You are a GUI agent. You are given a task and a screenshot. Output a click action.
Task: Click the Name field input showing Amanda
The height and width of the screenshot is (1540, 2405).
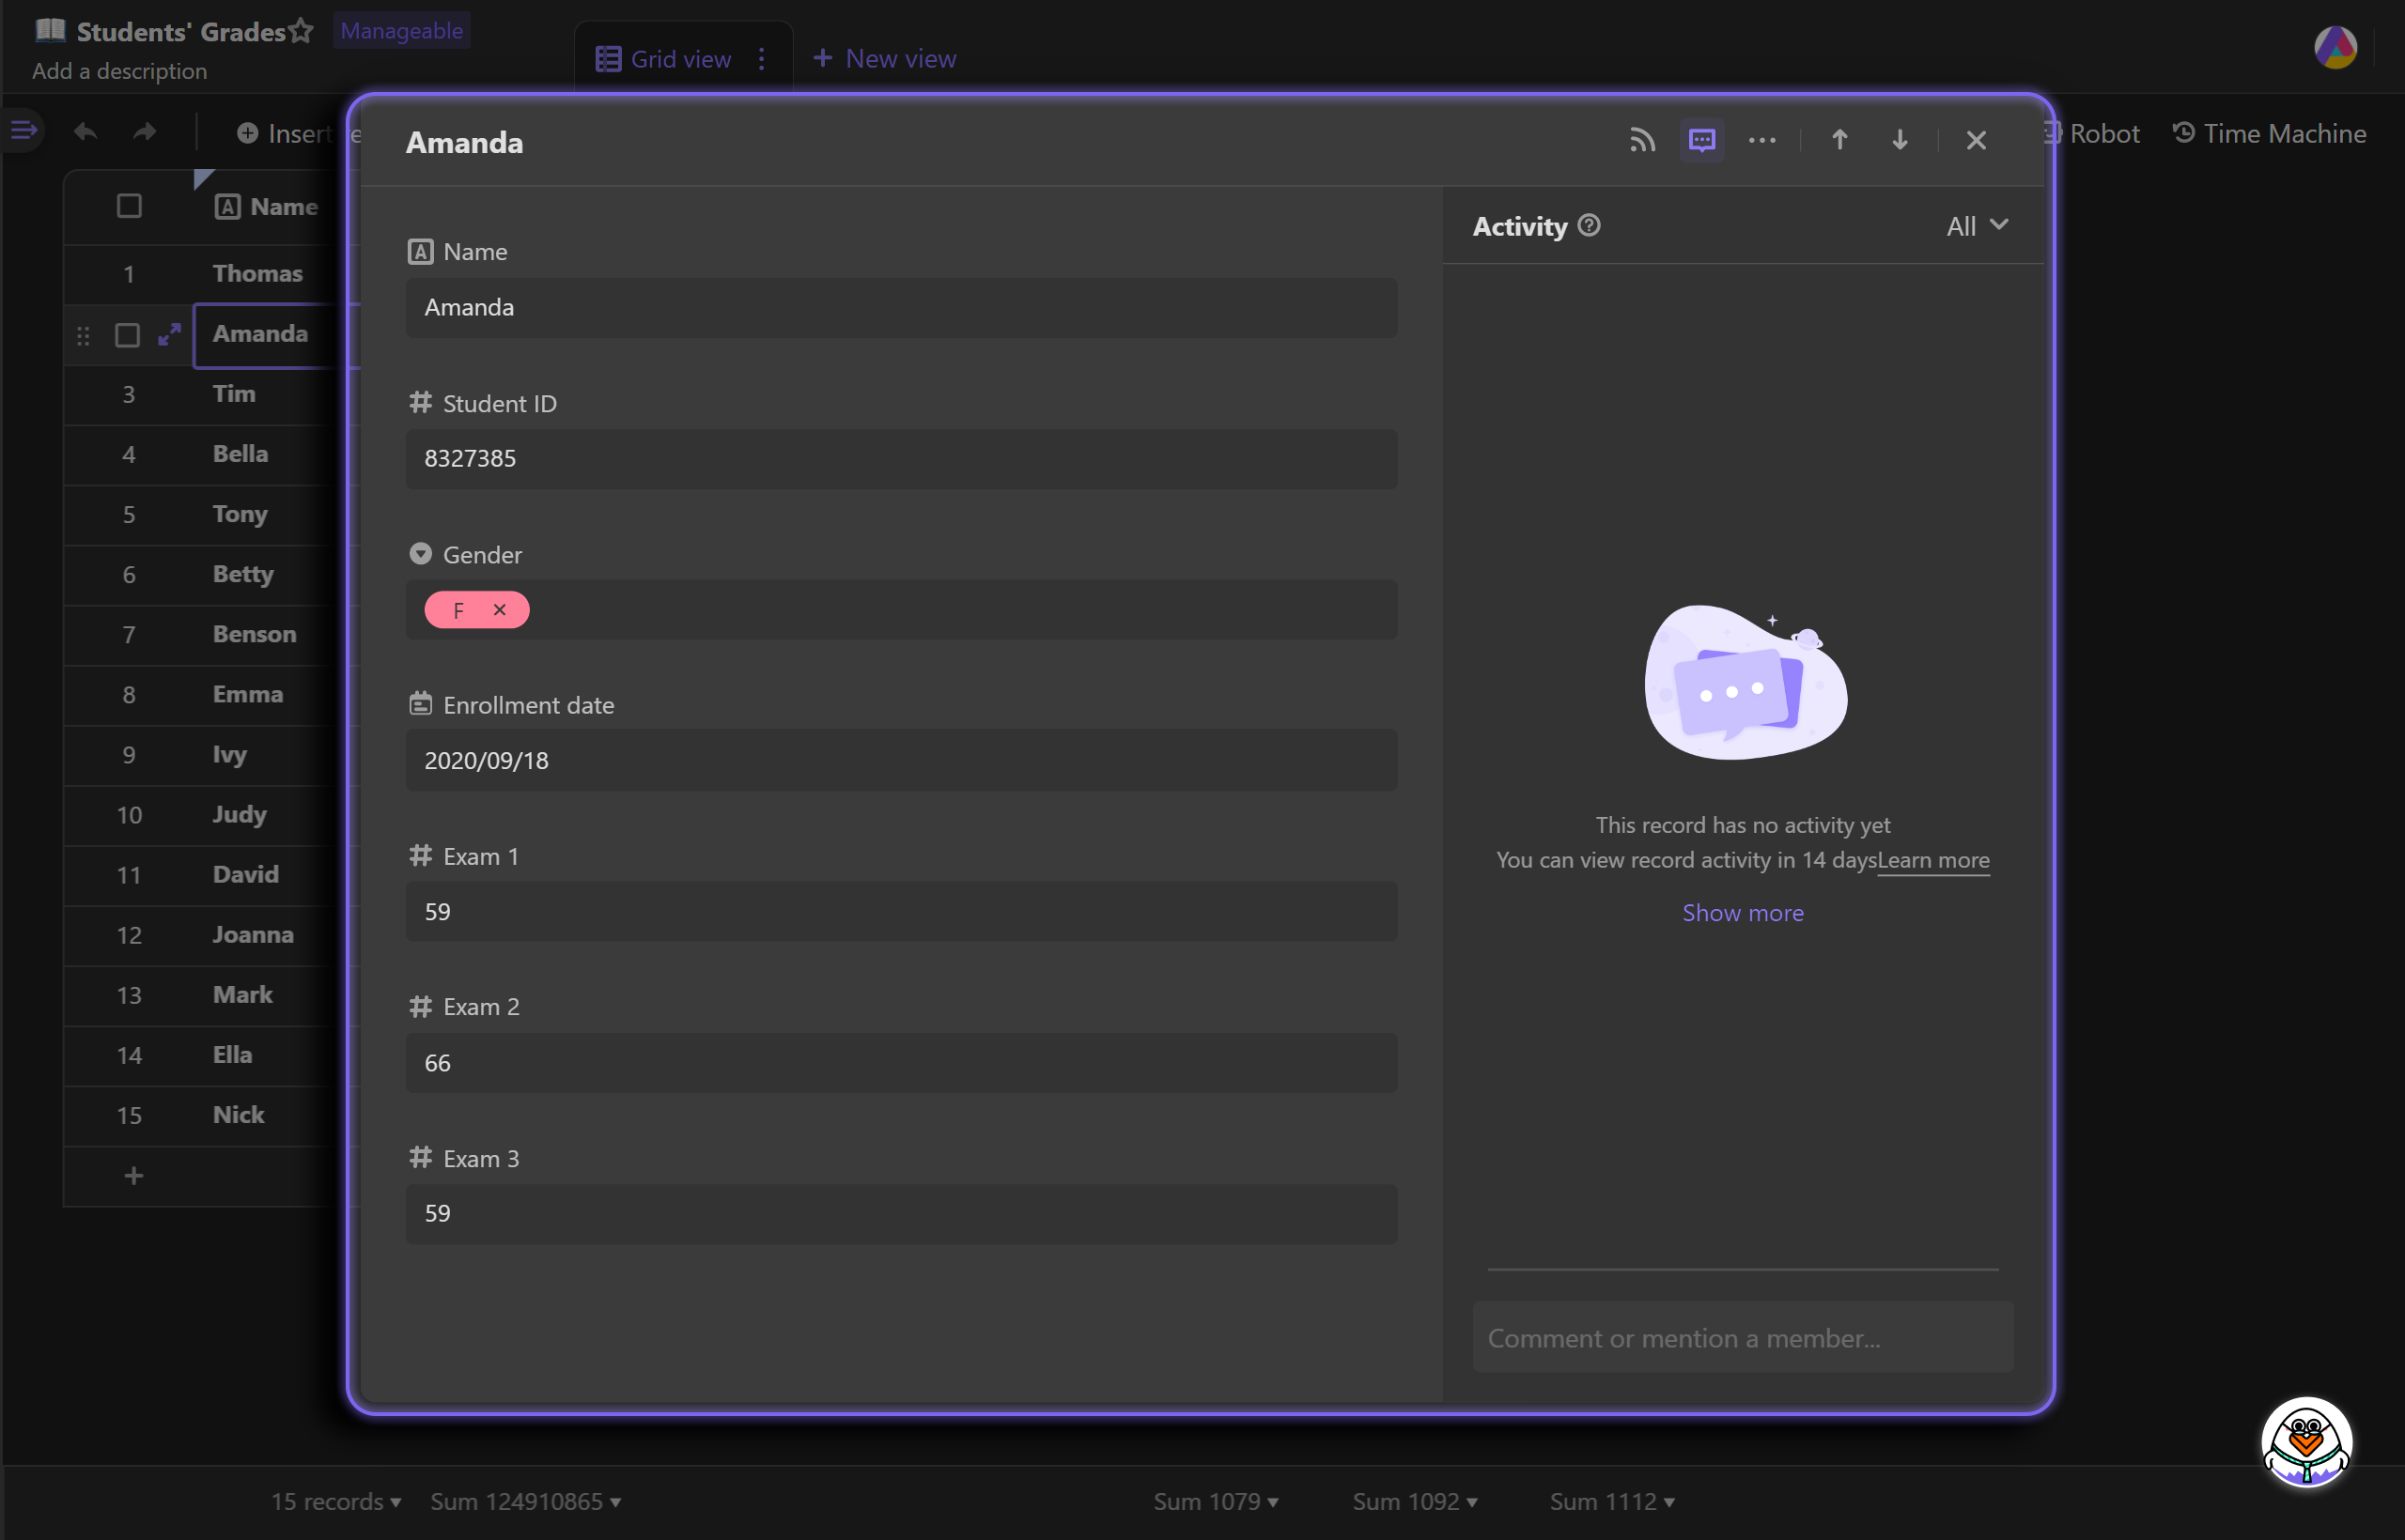pyautogui.click(x=901, y=307)
